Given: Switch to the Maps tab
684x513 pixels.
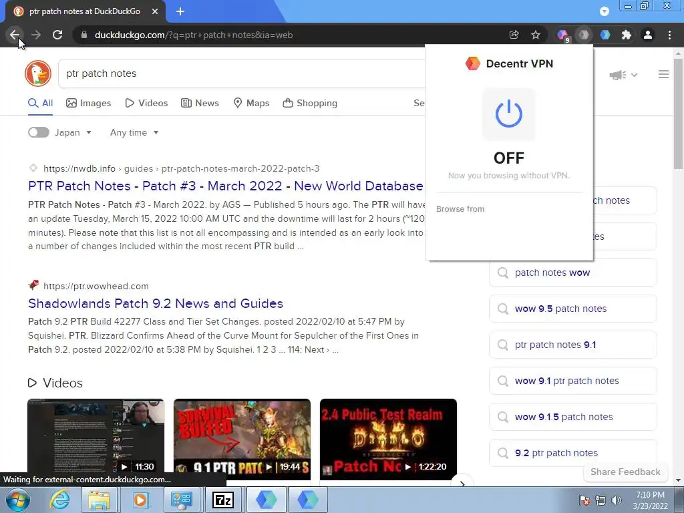Looking at the screenshot, I should [x=251, y=104].
